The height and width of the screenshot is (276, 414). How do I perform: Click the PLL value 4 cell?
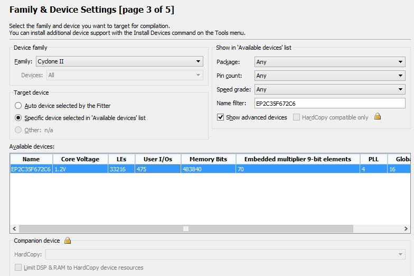click(x=374, y=169)
